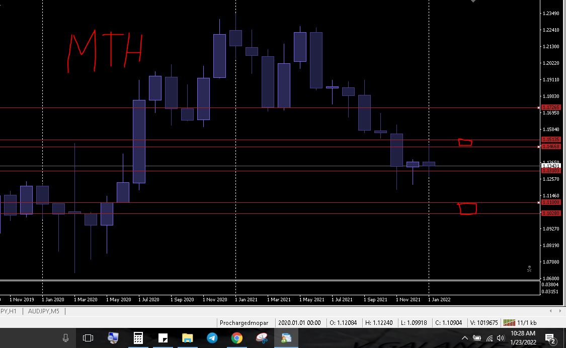Click the 1.09270 price scale label
This screenshot has width=566, height=348.
pos(551,229)
